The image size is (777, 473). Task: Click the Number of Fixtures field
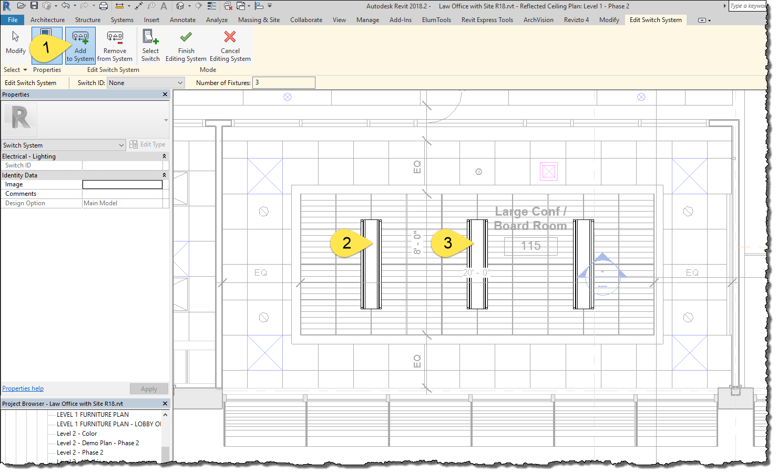[284, 82]
